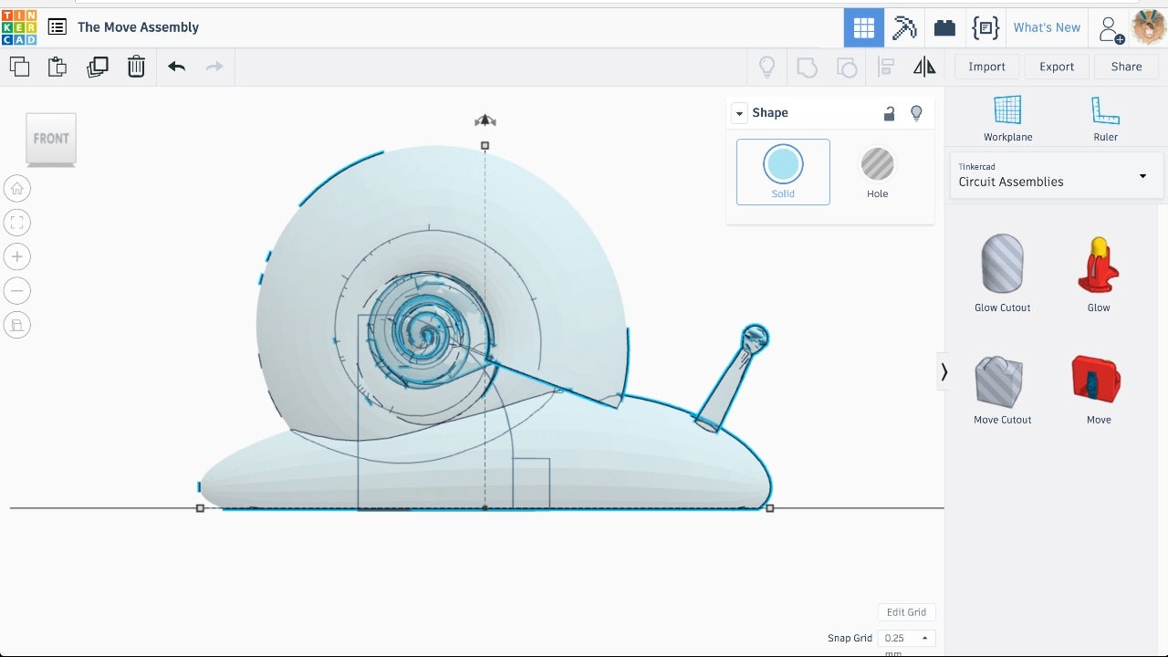The image size is (1168, 657).
Task: Collapse the Shape inspector panel
Action: pyautogui.click(x=740, y=113)
